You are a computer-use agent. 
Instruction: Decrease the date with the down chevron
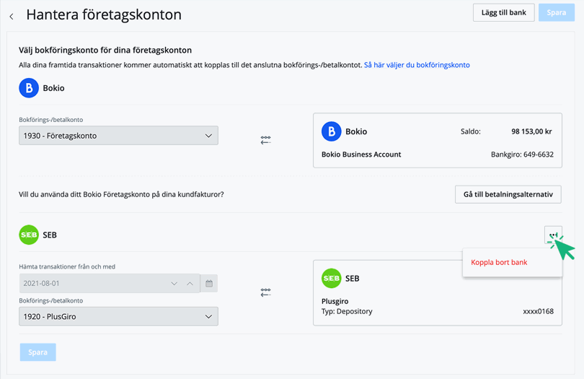click(174, 284)
